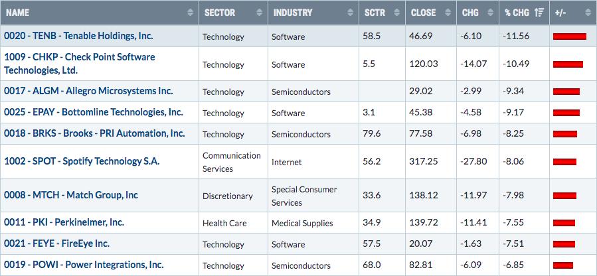Click sort arrows in SECTOR header
Screen dimensions: 597x276
click(x=258, y=12)
